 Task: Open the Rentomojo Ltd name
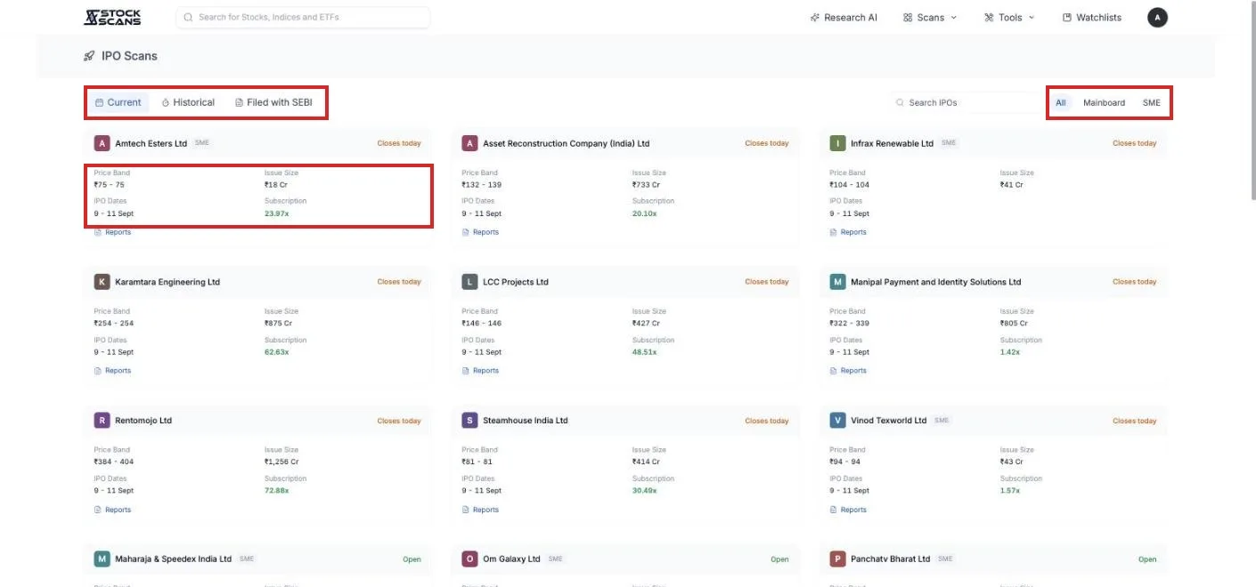coord(143,421)
